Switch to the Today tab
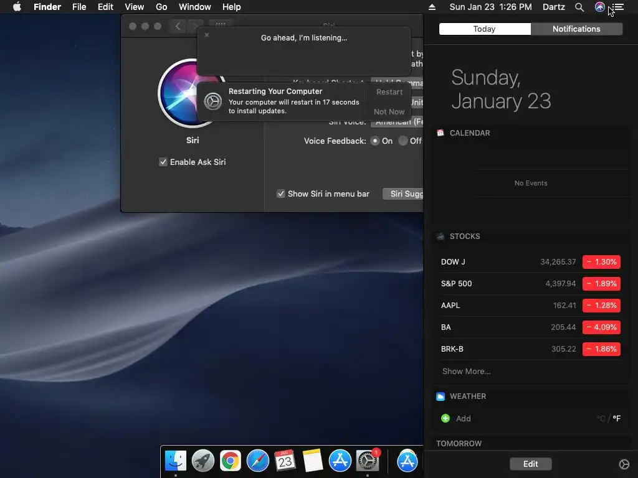Image resolution: width=638 pixels, height=478 pixels. coord(485,29)
